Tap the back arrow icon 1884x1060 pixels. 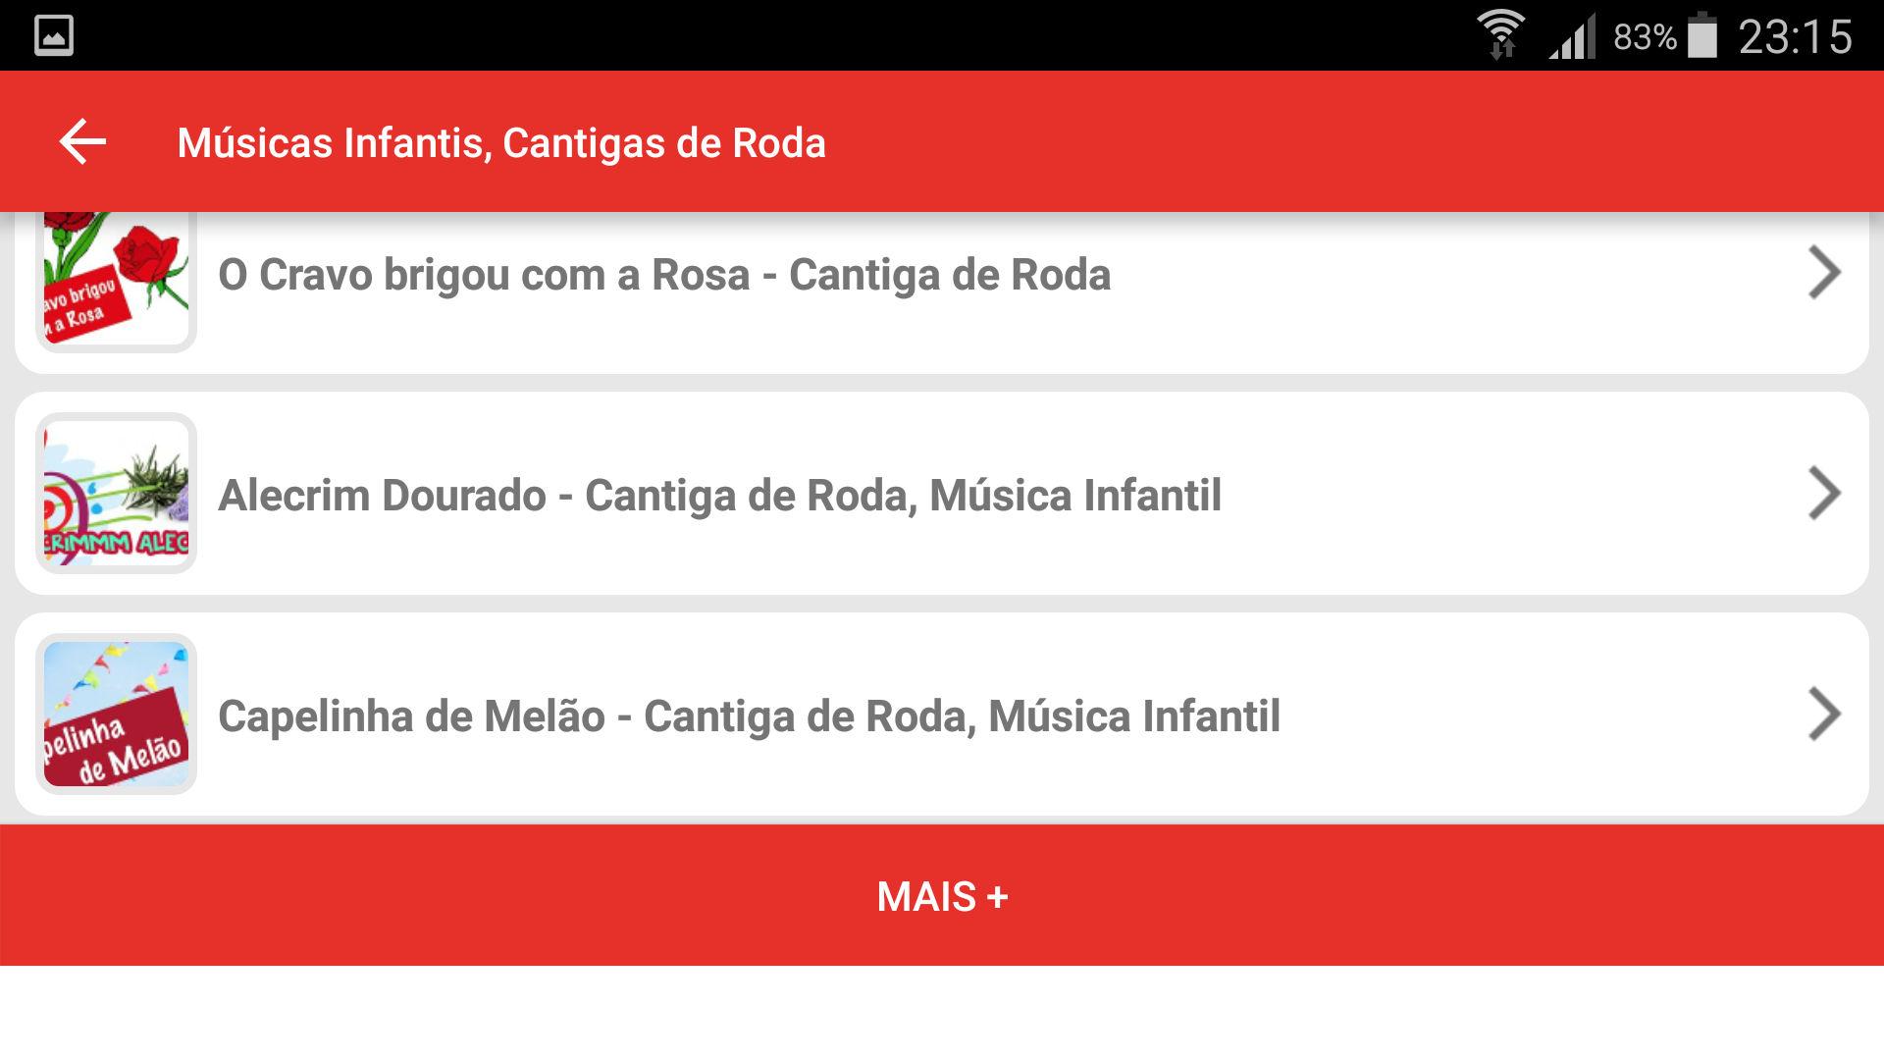point(82,142)
